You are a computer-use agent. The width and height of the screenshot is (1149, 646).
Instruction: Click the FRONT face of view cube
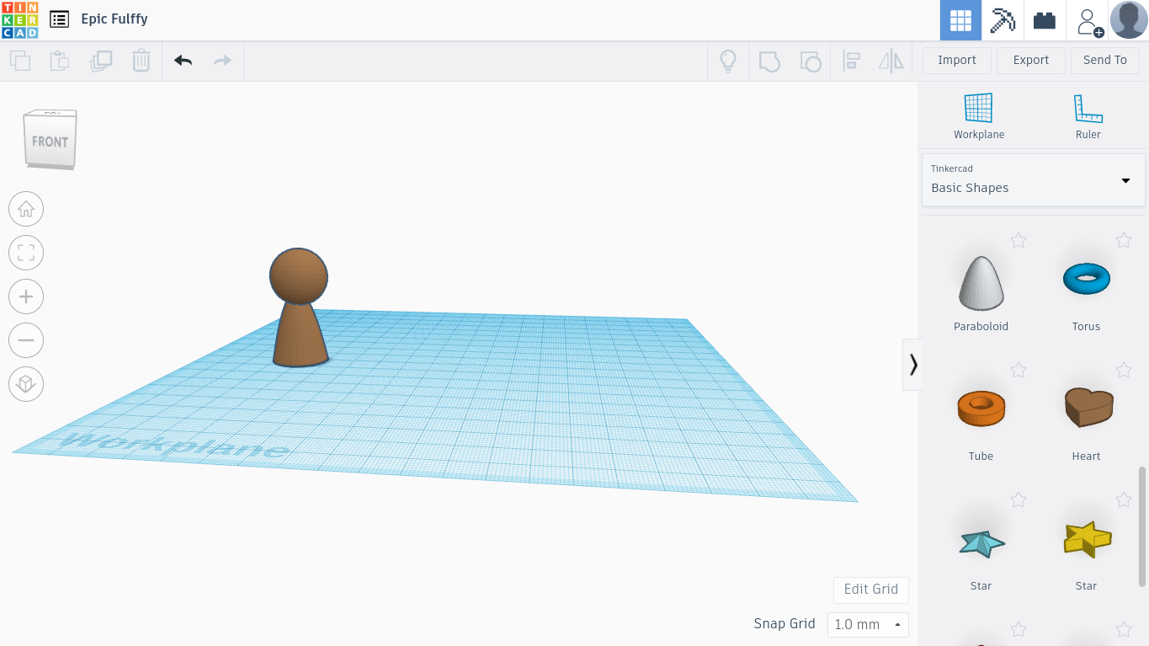pyautogui.click(x=50, y=141)
